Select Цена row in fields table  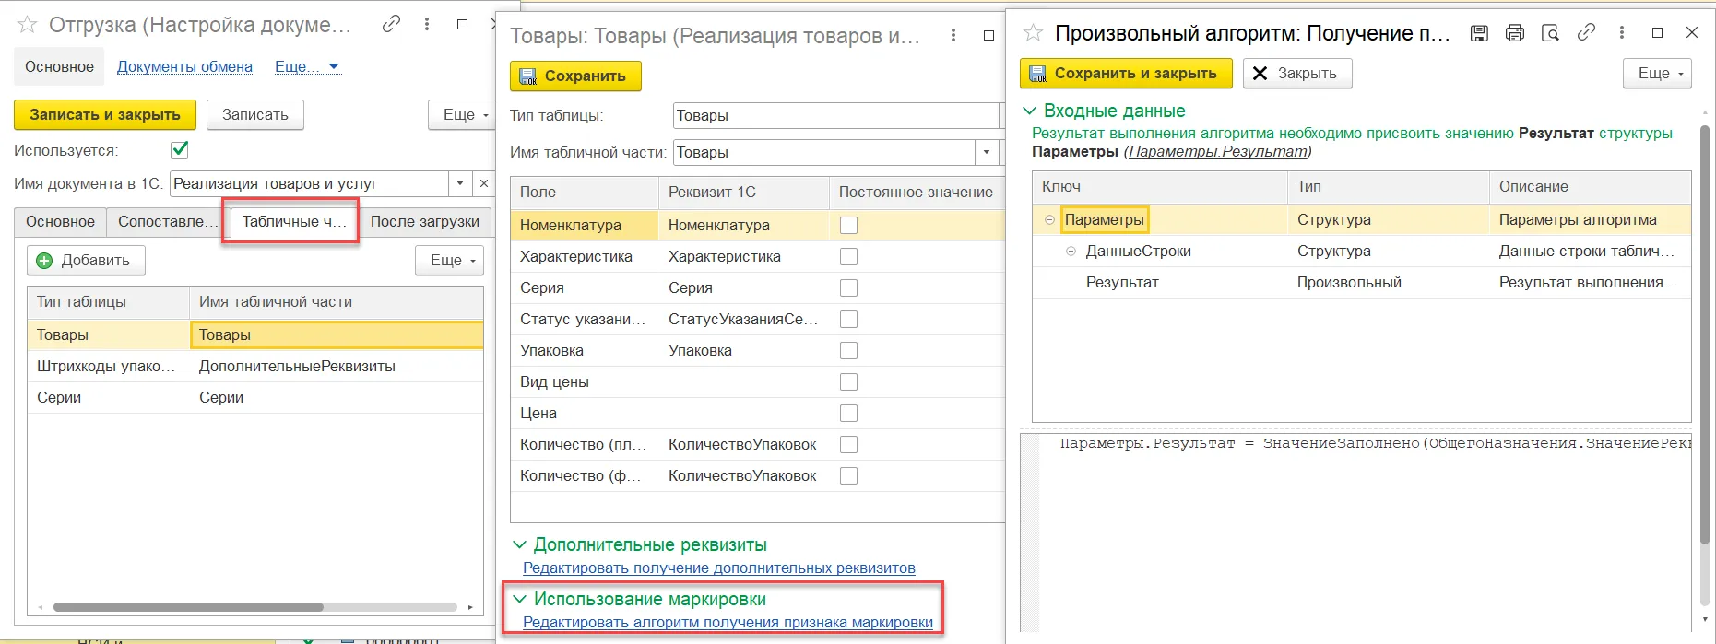(757, 414)
